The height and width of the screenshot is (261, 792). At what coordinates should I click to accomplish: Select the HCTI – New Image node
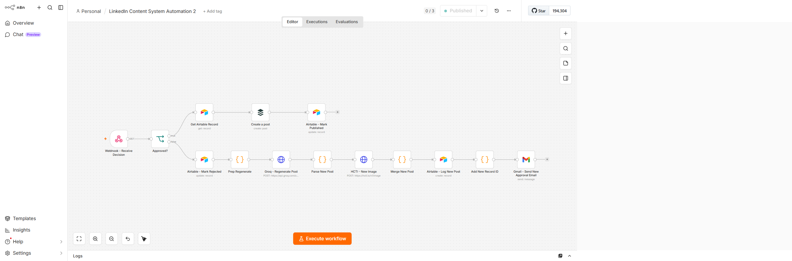coord(364,160)
